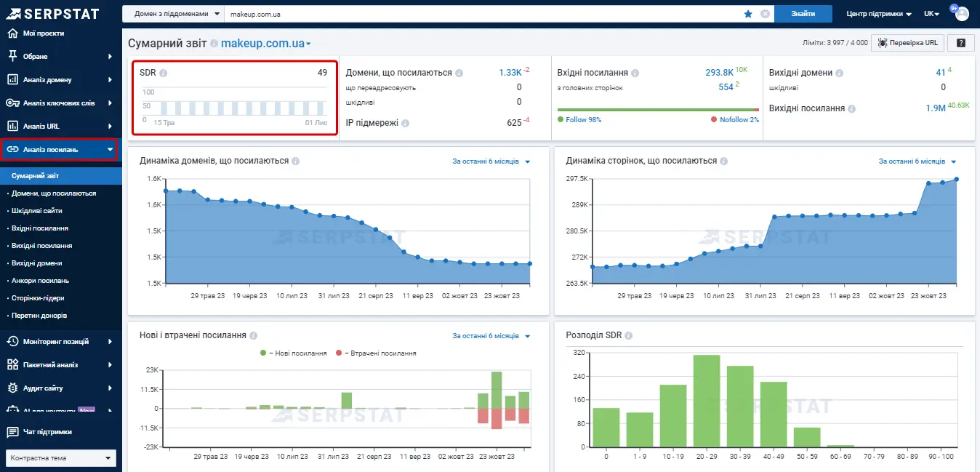980x472 pixels.
Task: Click info icon for Нові і втрачені посилання
Action: click(254, 336)
